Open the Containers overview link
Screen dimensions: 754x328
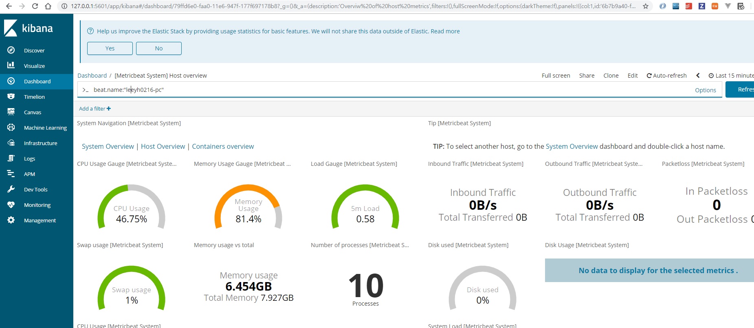coord(223,146)
